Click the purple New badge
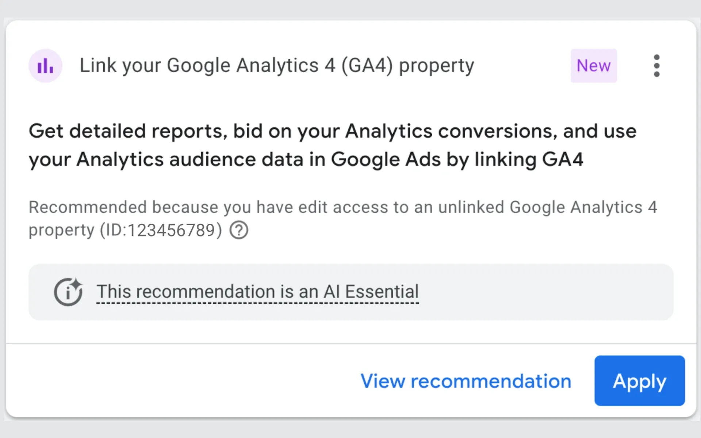The width and height of the screenshot is (701, 438). (x=593, y=66)
